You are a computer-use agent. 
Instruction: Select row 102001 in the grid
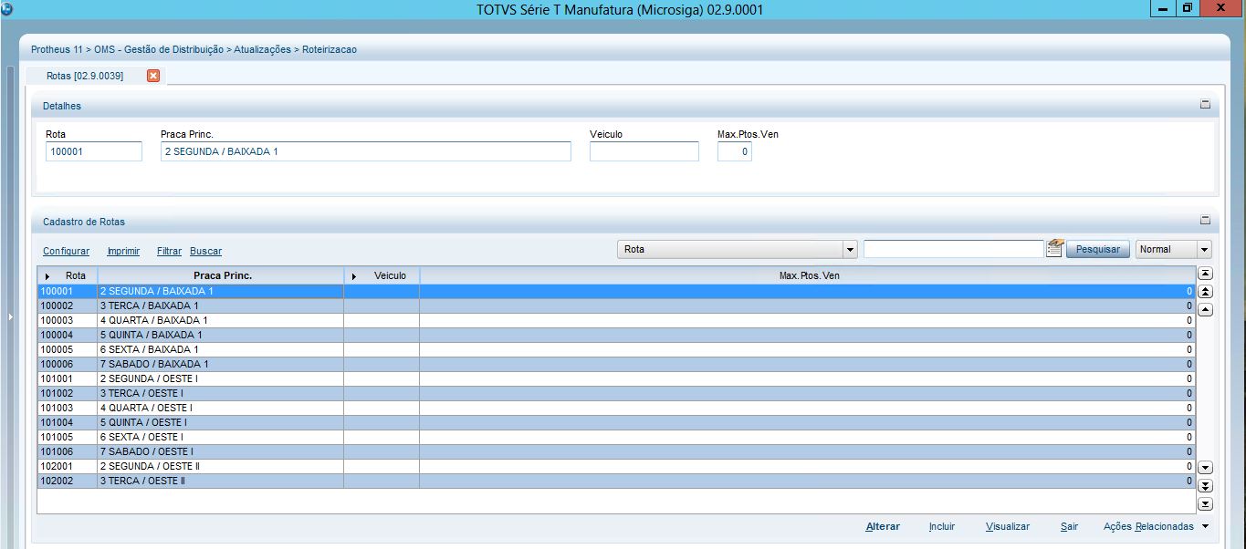(x=616, y=466)
